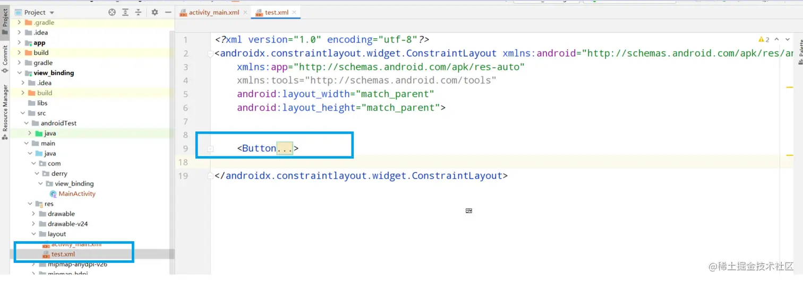Open the MainActivity class file
The image size is (803, 281).
coord(77,194)
